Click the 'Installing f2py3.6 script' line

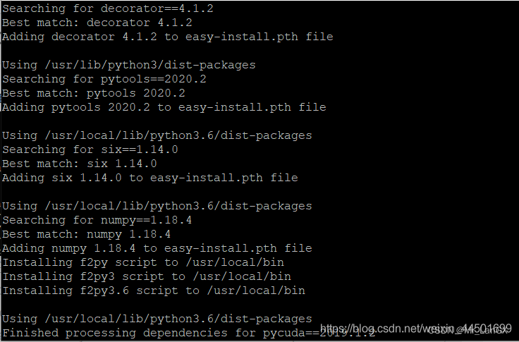click(154, 291)
